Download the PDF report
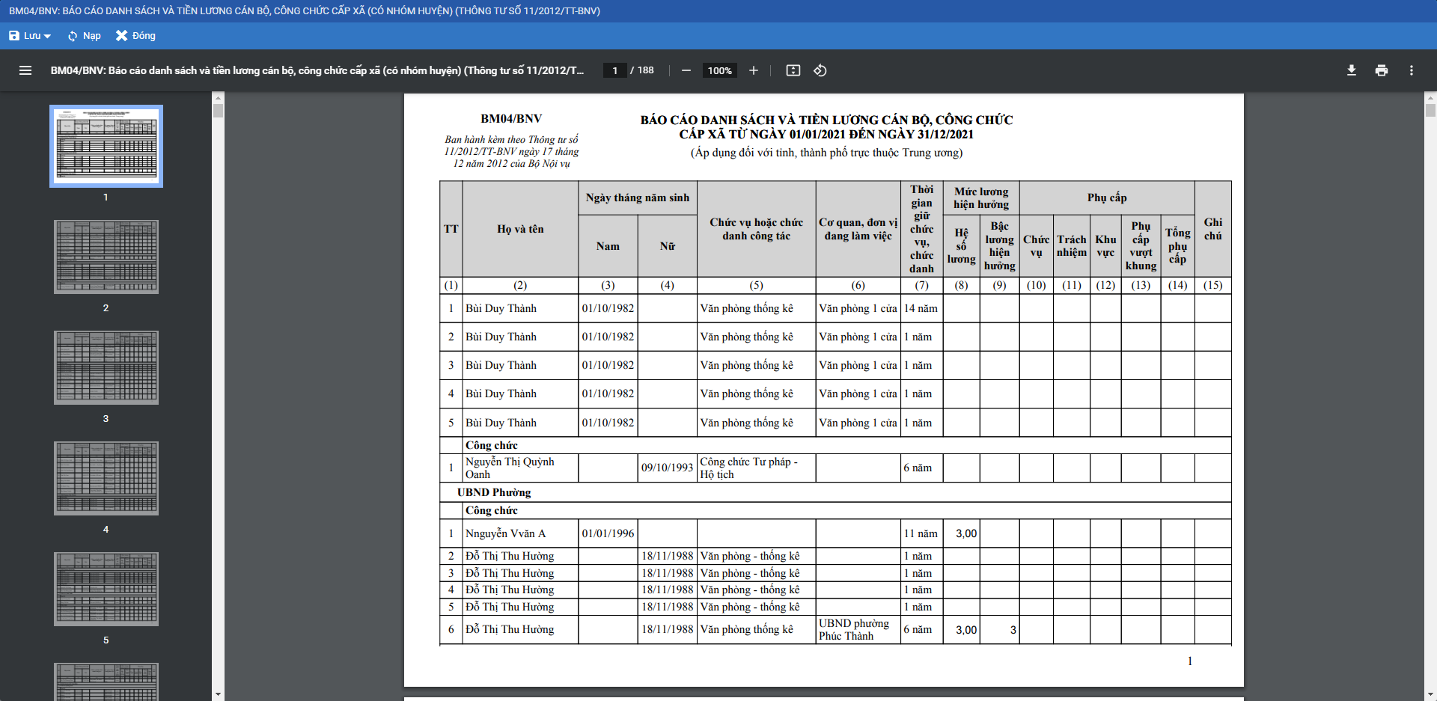The height and width of the screenshot is (701, 1437). [1352, 70]
